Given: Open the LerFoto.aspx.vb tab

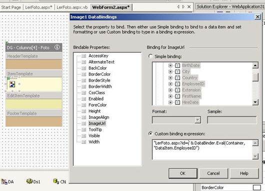Looking at the screenshot, I should click(x=72, y=8).
